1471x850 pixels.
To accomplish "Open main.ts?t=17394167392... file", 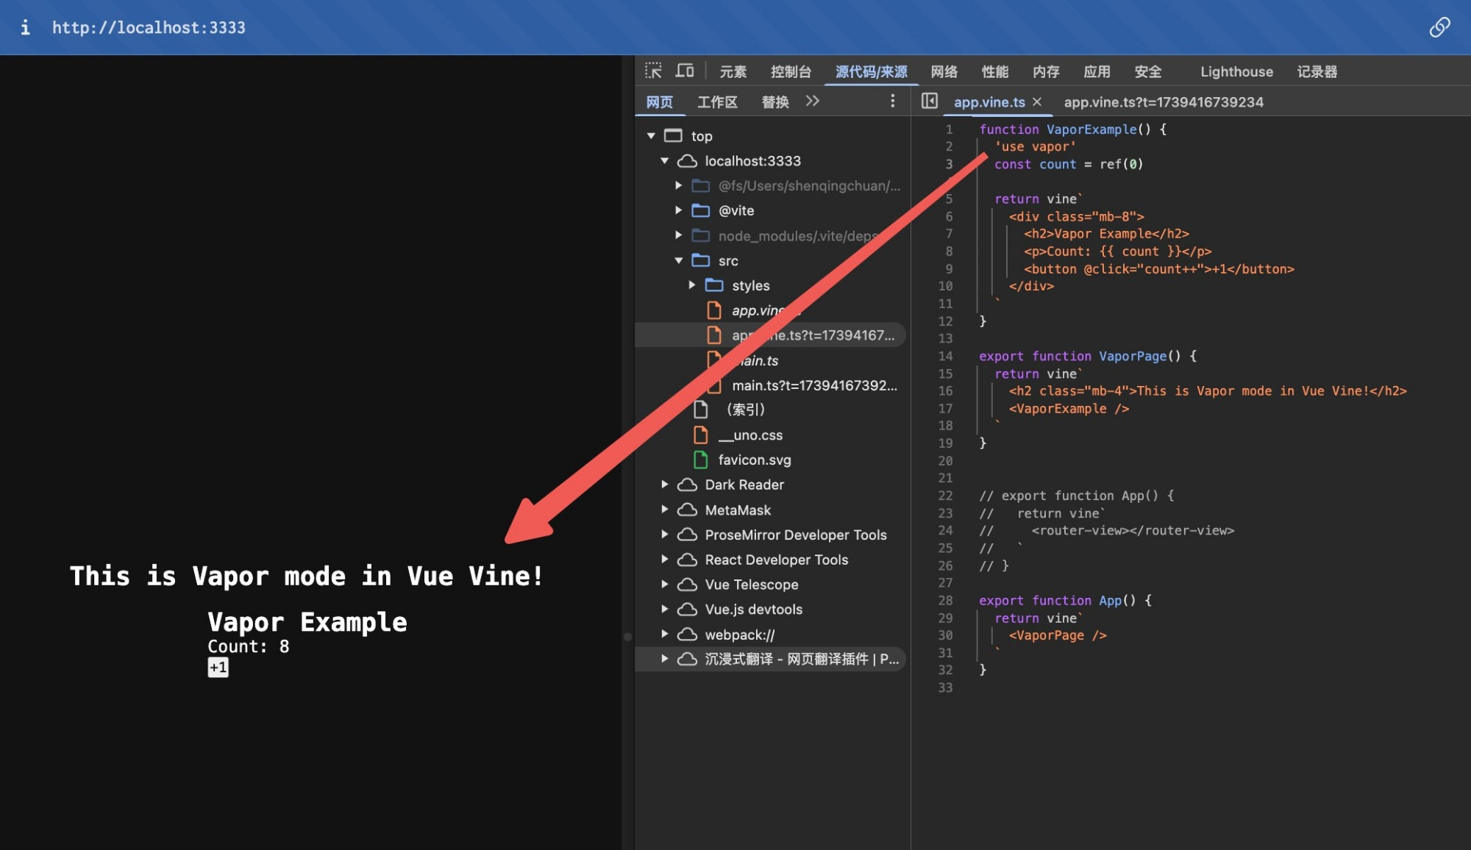I will 814,385.
